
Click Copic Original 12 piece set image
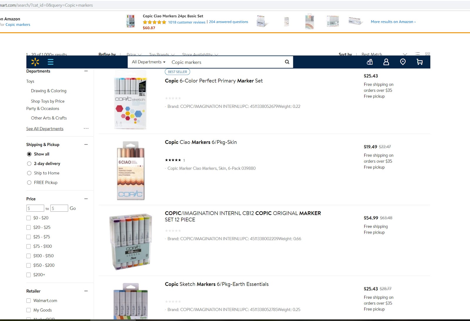131,242
